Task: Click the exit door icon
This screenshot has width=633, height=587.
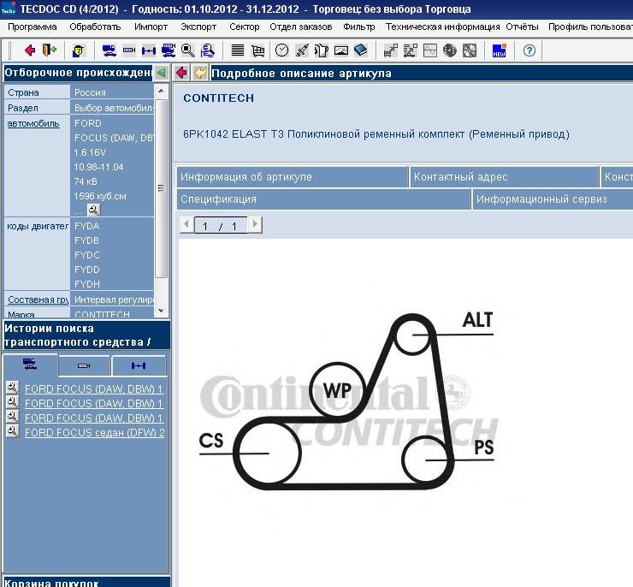Action: point(50,50)
